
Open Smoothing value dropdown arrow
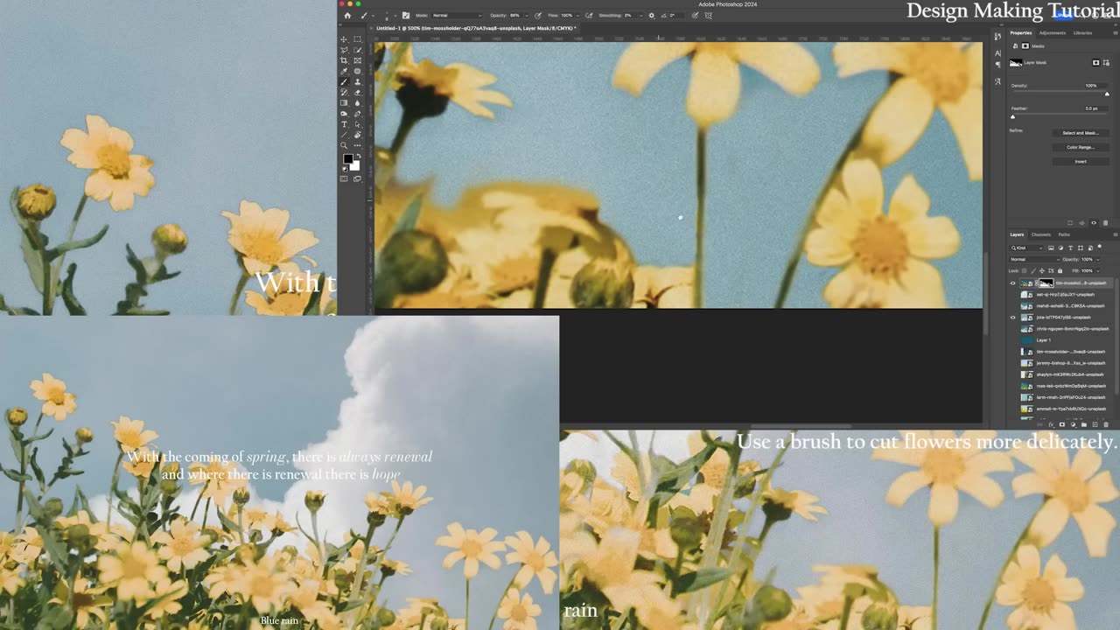coord(640,16)
